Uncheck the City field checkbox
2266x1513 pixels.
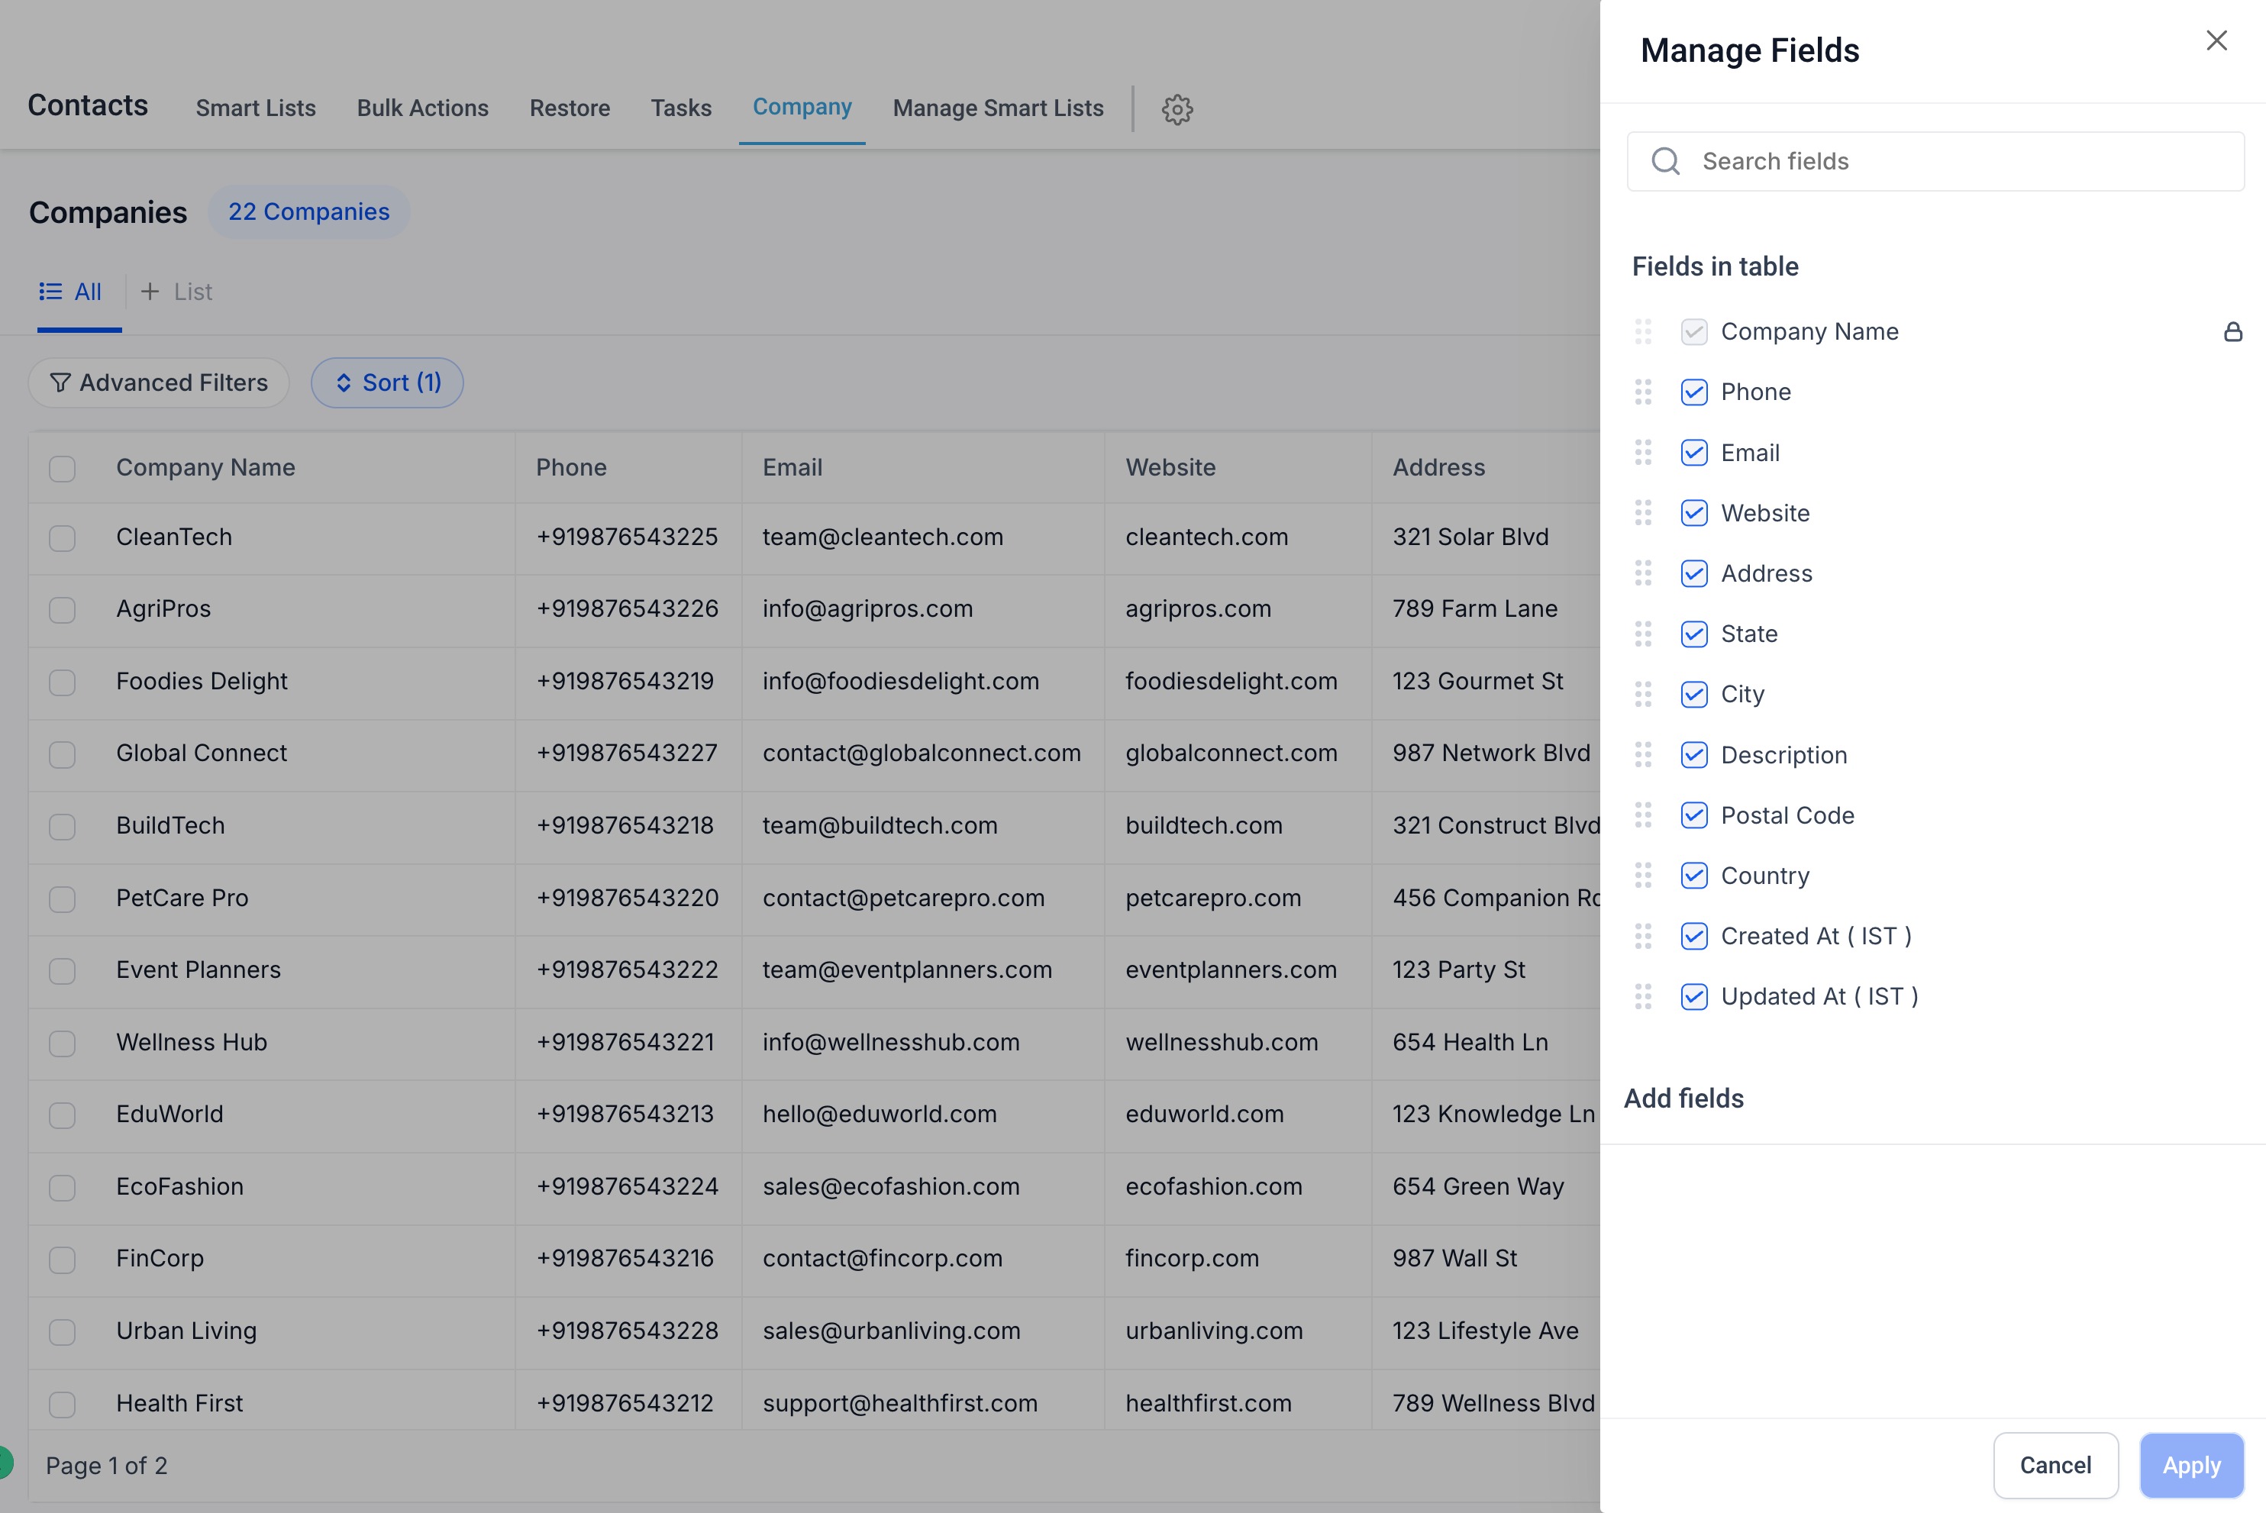click(x=1693, y=695)
